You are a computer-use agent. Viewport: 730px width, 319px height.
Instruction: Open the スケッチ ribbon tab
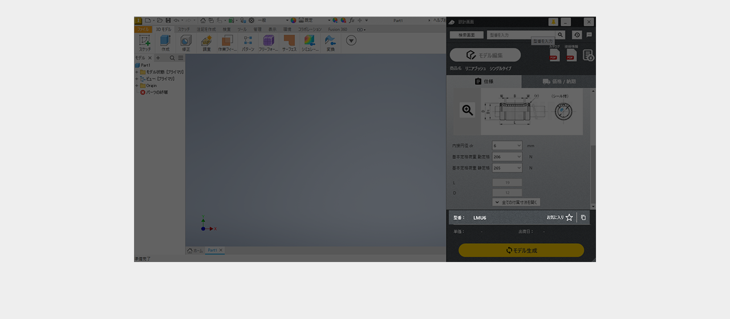point(184,29)
